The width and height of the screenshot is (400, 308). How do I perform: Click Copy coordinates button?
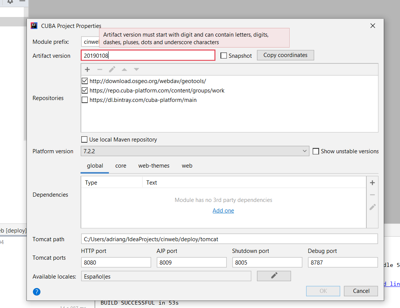(285, 55)
